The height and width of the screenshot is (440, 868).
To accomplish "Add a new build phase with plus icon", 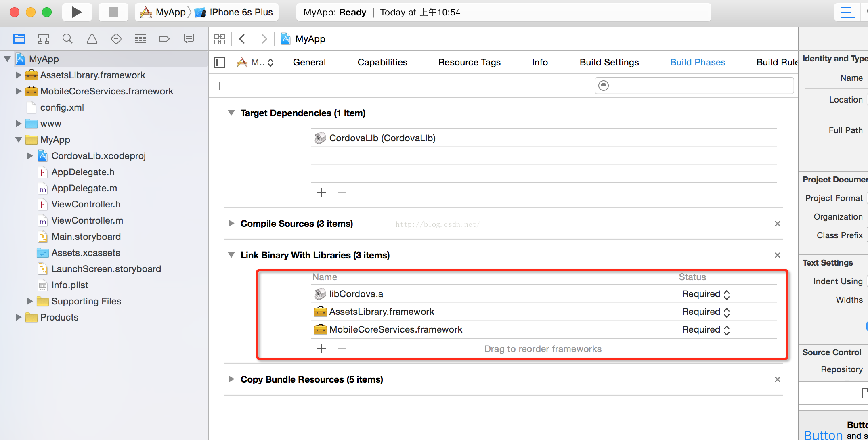I will click(x=219, y=86).
